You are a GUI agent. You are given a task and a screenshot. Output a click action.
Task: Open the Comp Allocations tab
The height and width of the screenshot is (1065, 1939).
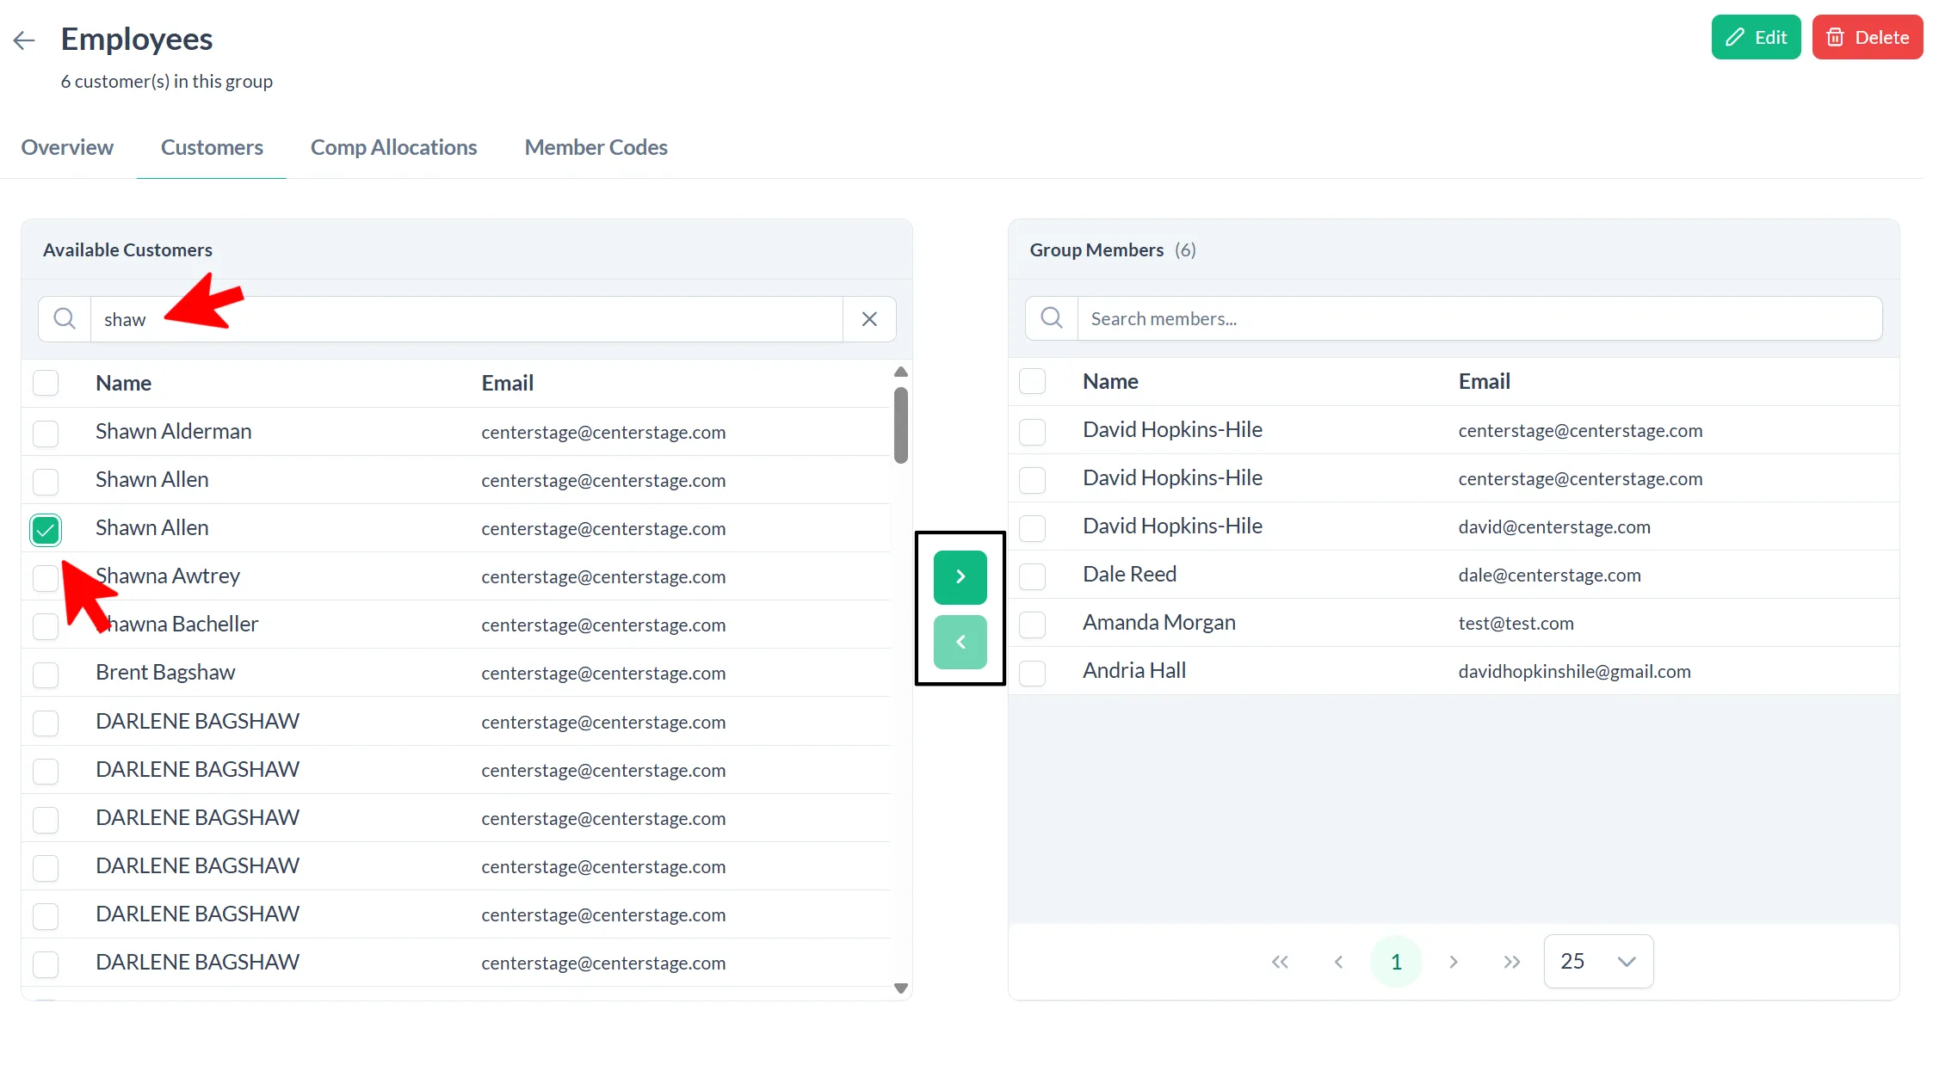(x=393, y=147)
